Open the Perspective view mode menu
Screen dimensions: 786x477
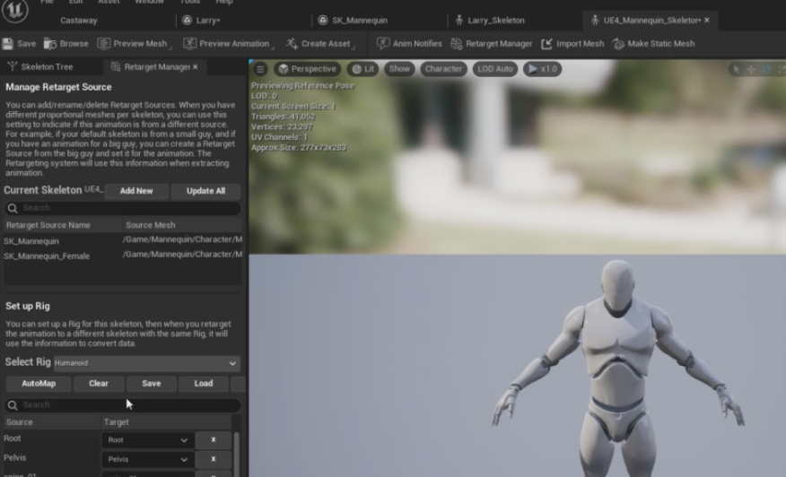point(307,69)
